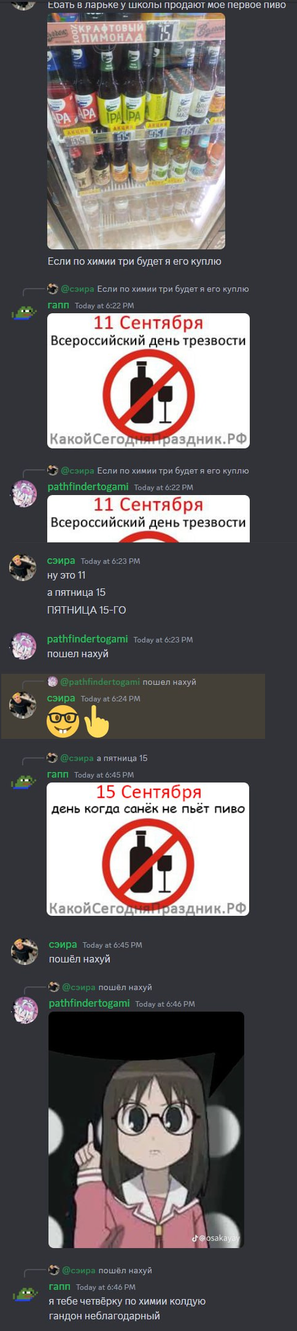Open the anime girl with glasses GIF

(x=146, y=1130)
